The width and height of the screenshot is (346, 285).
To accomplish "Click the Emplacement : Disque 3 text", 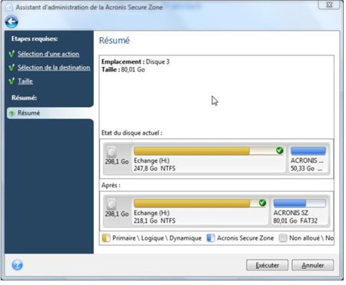I will tap(135, 61).
